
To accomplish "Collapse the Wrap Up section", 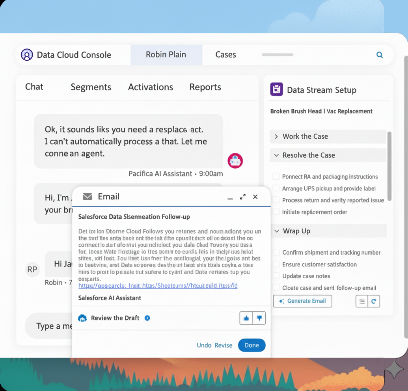I will [x=276, y=231].
